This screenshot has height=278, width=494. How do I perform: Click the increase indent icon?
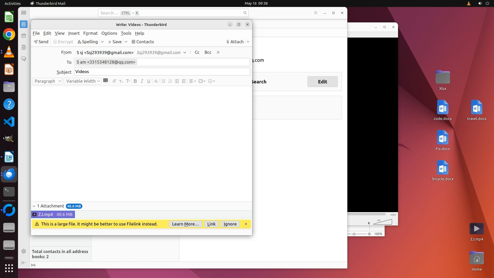click(184, 81)
